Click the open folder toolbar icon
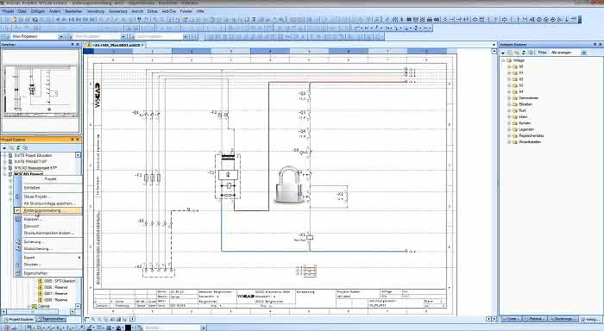604x331 pixels. (15, 19)
